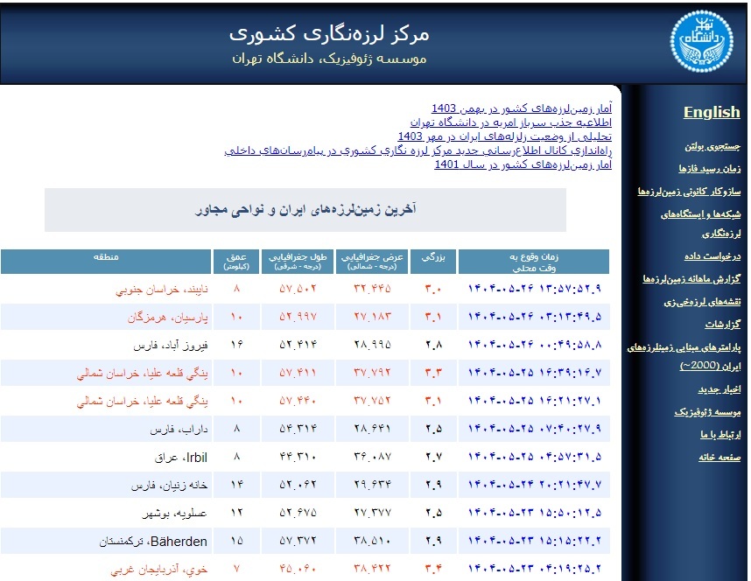Screen dimensions: 751x581
Task: Open تحلیلی از وضعیت زلزله‌های مهر 1403 link
Action: 505,136
